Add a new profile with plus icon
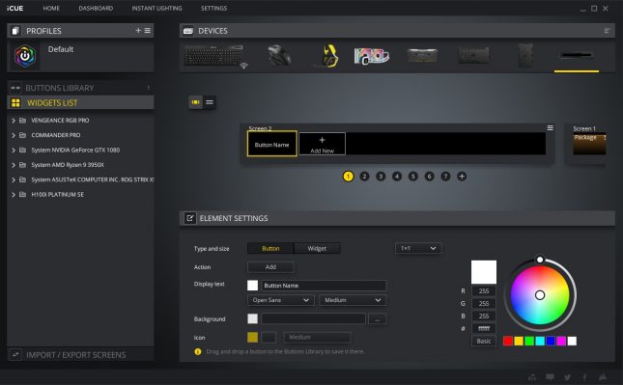 (138, 31)
